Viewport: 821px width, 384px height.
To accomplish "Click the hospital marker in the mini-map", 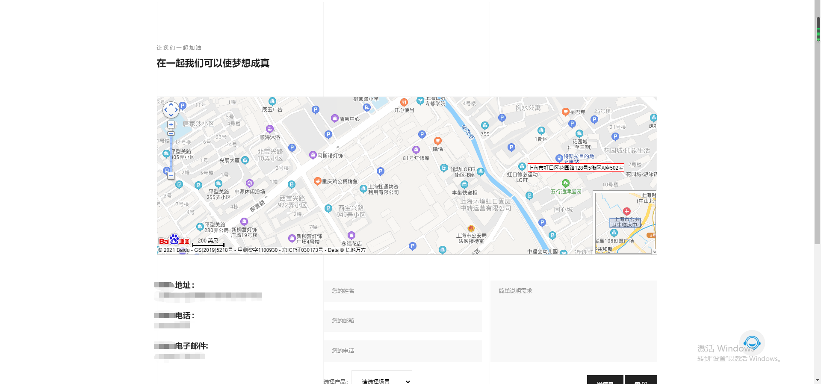I will [x=627, y=211].
